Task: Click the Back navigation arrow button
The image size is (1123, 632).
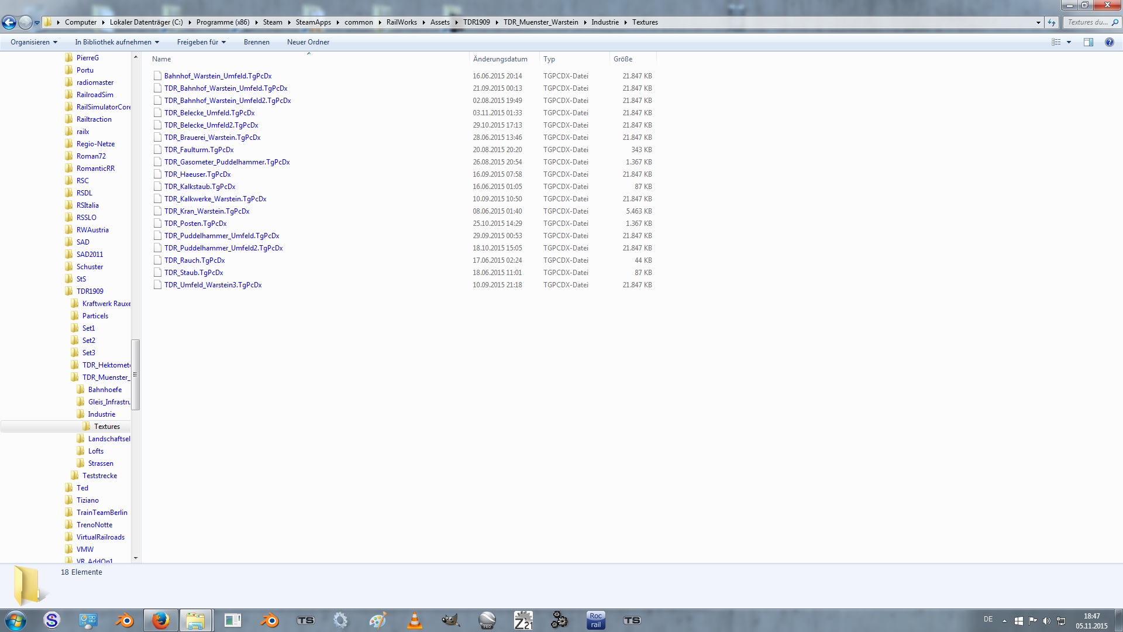Action: [9, 22]
